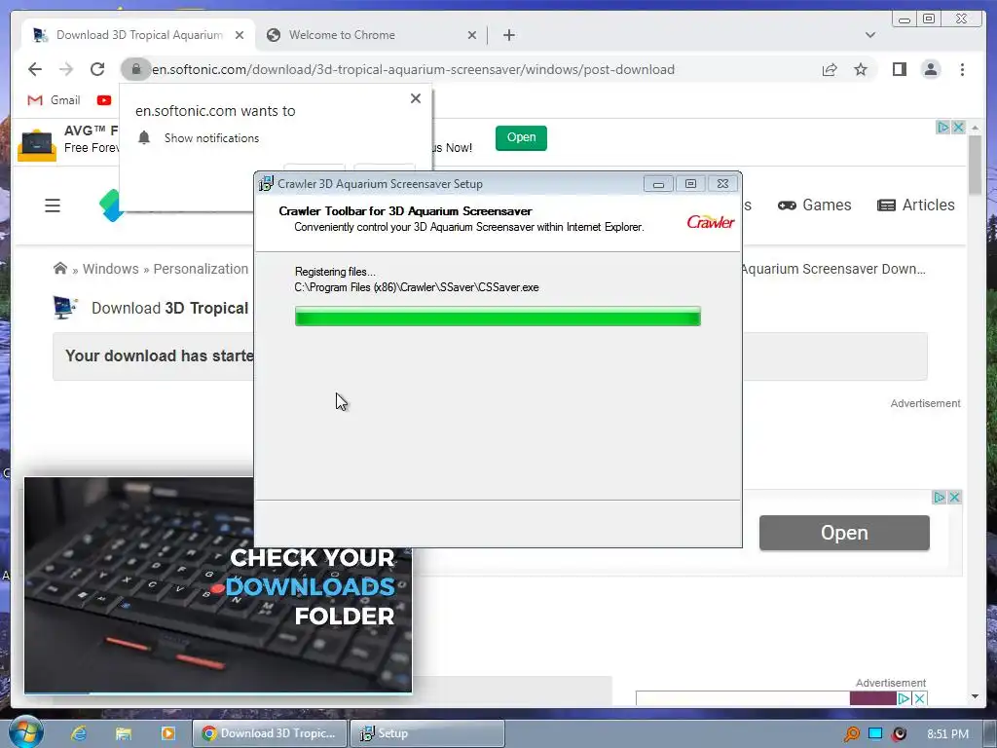Screen dimensions: 997x748
Task: Click the gray Open ad button
Action: point(844,533)
